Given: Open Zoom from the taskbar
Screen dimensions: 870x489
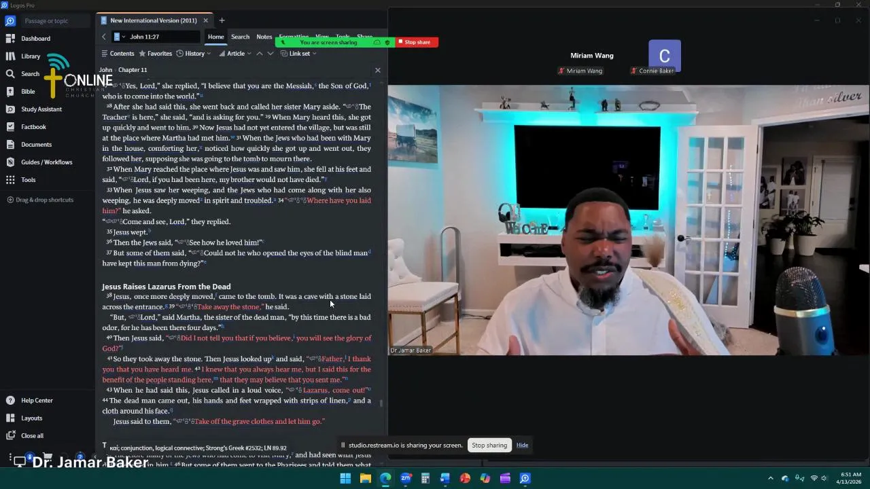Looking at the screenshot, I should [406, 478].
